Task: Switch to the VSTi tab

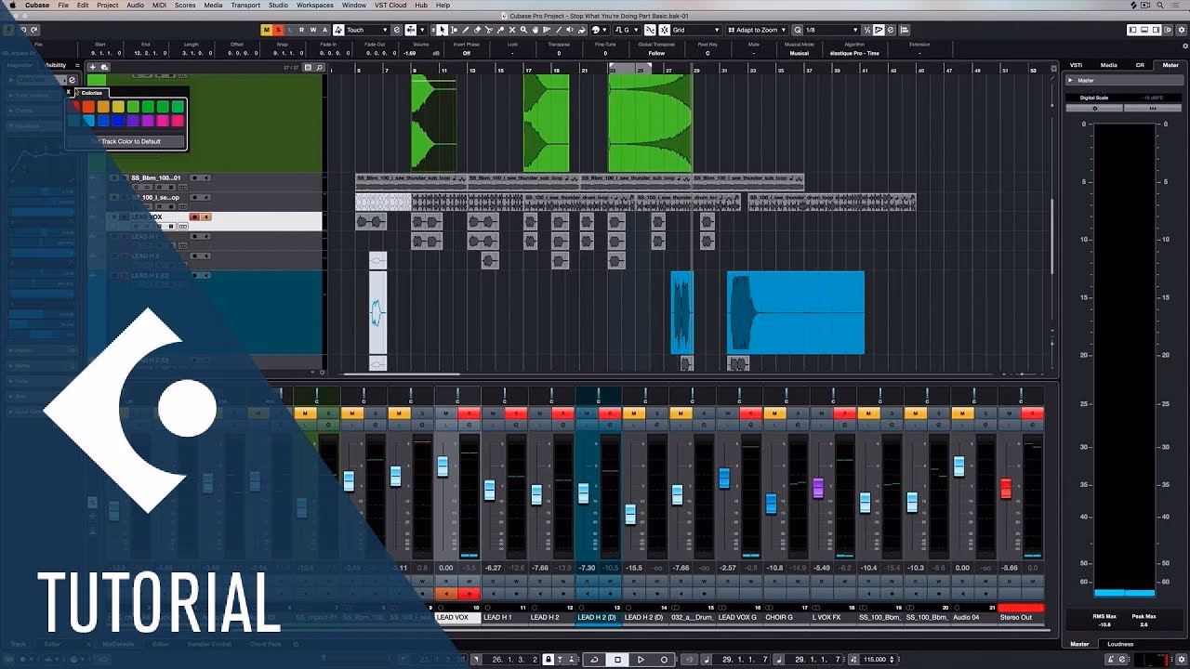Action: click(x=1076, y=65)
